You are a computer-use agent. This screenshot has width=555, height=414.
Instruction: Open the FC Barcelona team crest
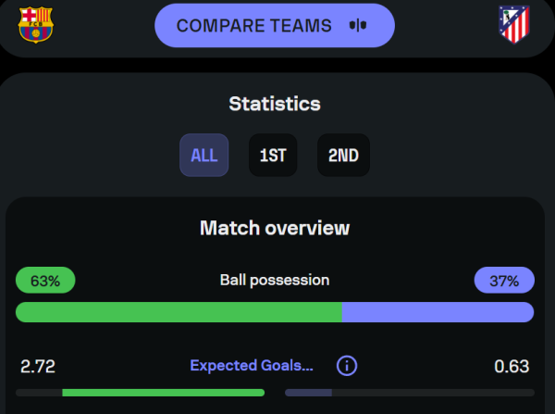point(36,25)
